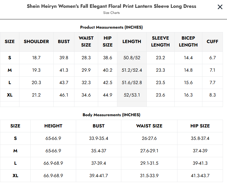Select size S row in product measurements

111,58
